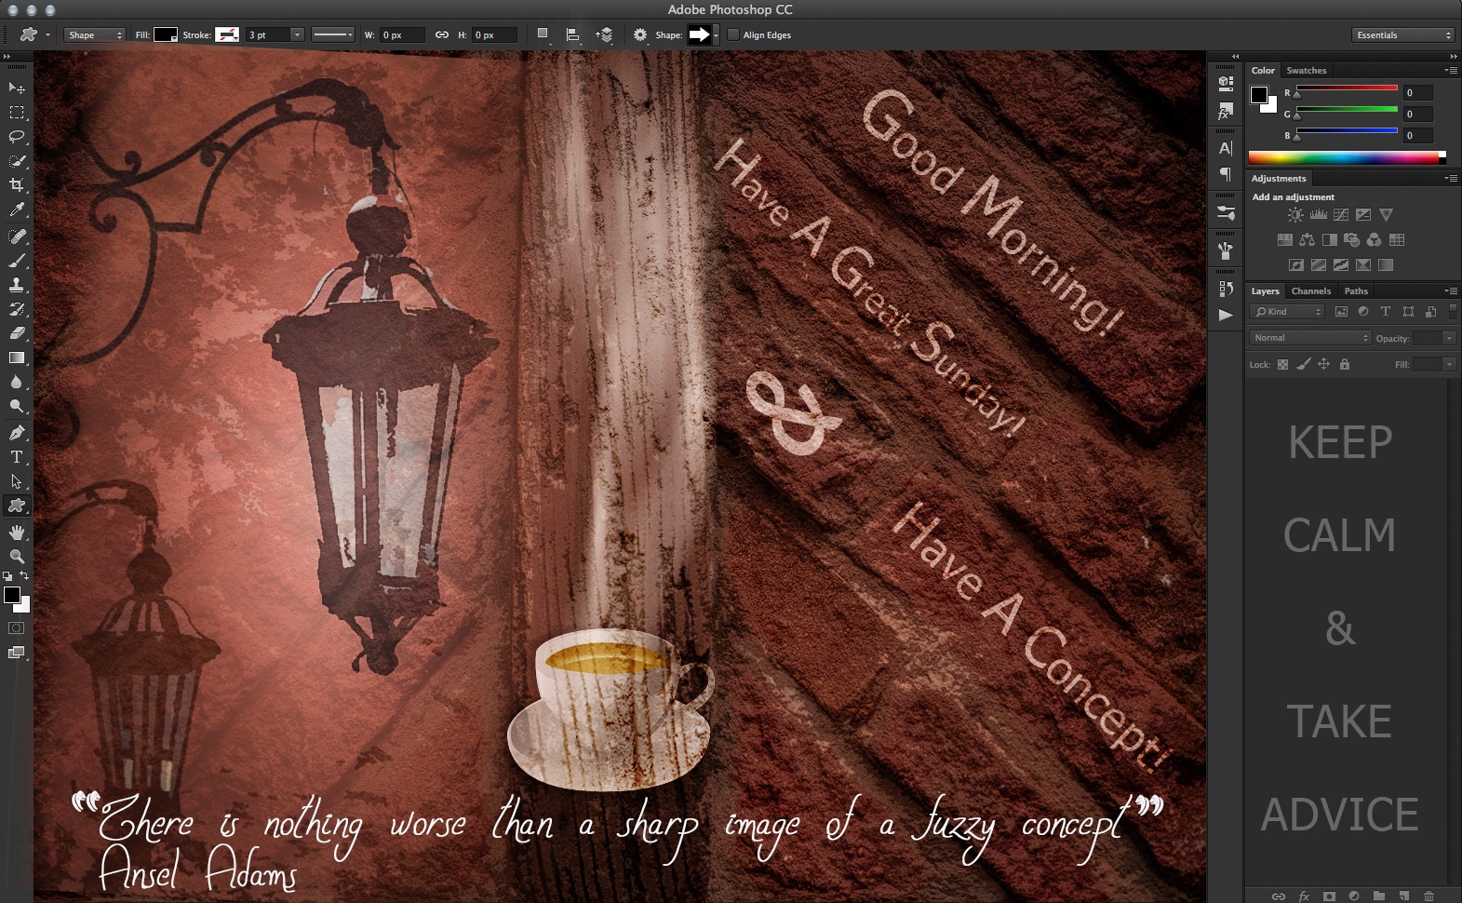The image size is (1462, 903).
Task: Toggle Quick Mask mode
Action: (x=16, y=627)
